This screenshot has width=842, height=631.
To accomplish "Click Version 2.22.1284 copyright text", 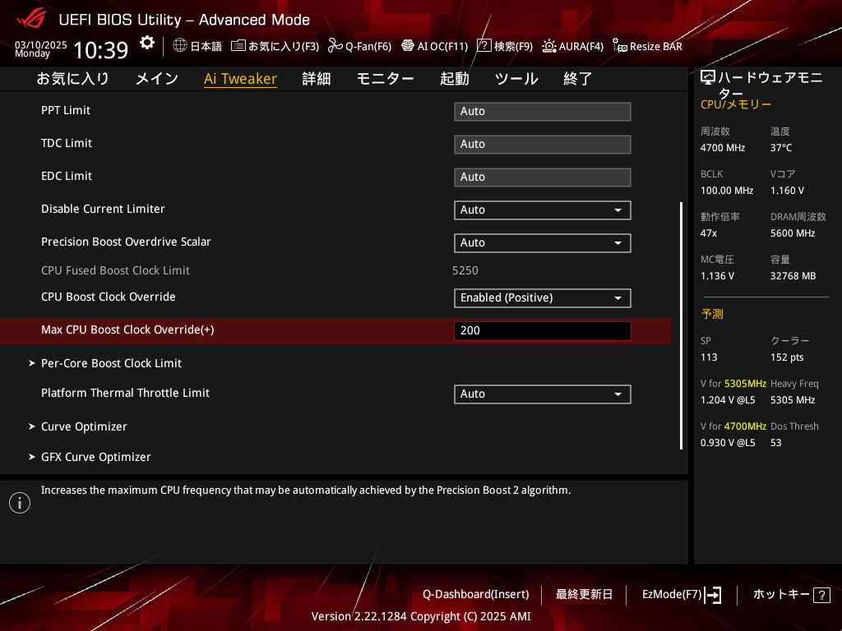I will point(421,616).
